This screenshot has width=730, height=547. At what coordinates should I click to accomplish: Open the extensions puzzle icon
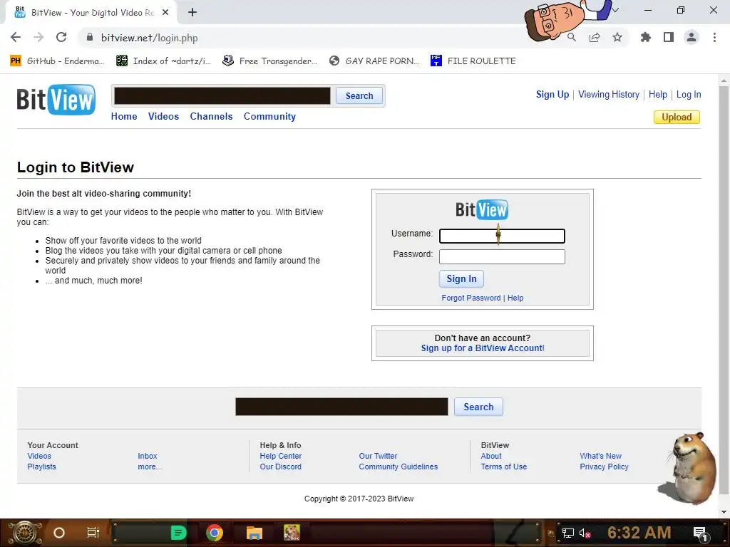pos(646,37)
